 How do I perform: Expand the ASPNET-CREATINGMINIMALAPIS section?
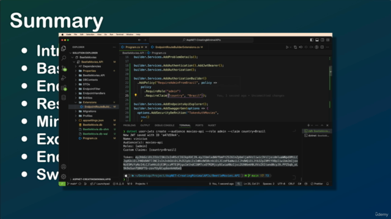pos(71,179)
